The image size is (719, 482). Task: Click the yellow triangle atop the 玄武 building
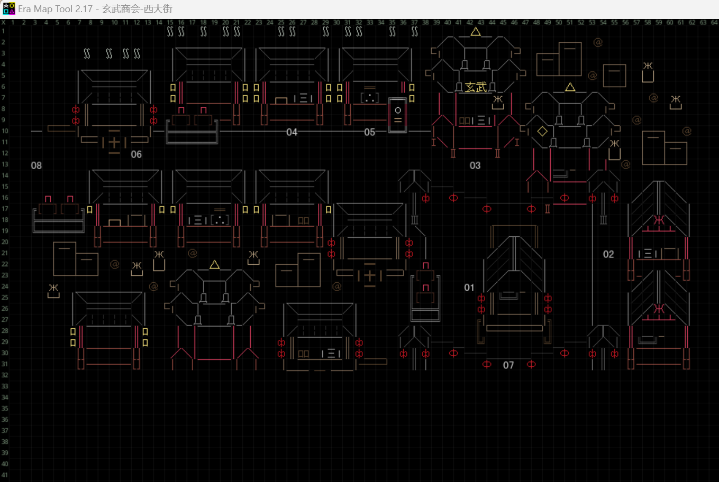point(476,32)
